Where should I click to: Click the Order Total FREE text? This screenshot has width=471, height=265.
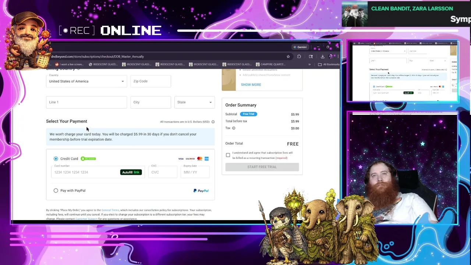point(293,144)
